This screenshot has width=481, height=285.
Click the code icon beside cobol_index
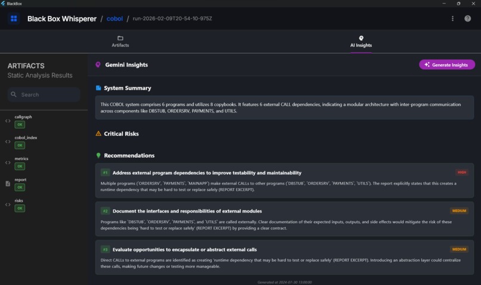point(8,142)
